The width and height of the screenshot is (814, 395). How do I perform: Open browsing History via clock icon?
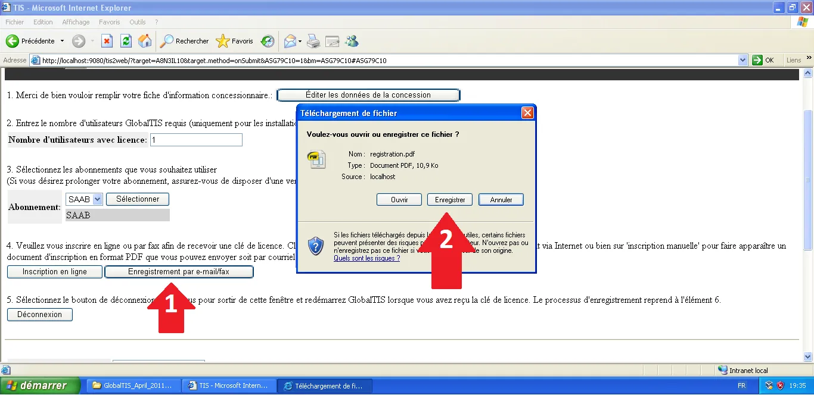(x=267, y=41)
